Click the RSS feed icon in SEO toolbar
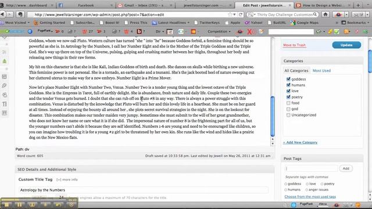The image size is (372, 209). tap(346, 31)
